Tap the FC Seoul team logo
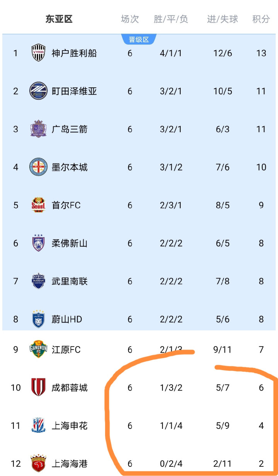Screen dimensions: 278x476 pyautogui.click(x=39, y=205)
